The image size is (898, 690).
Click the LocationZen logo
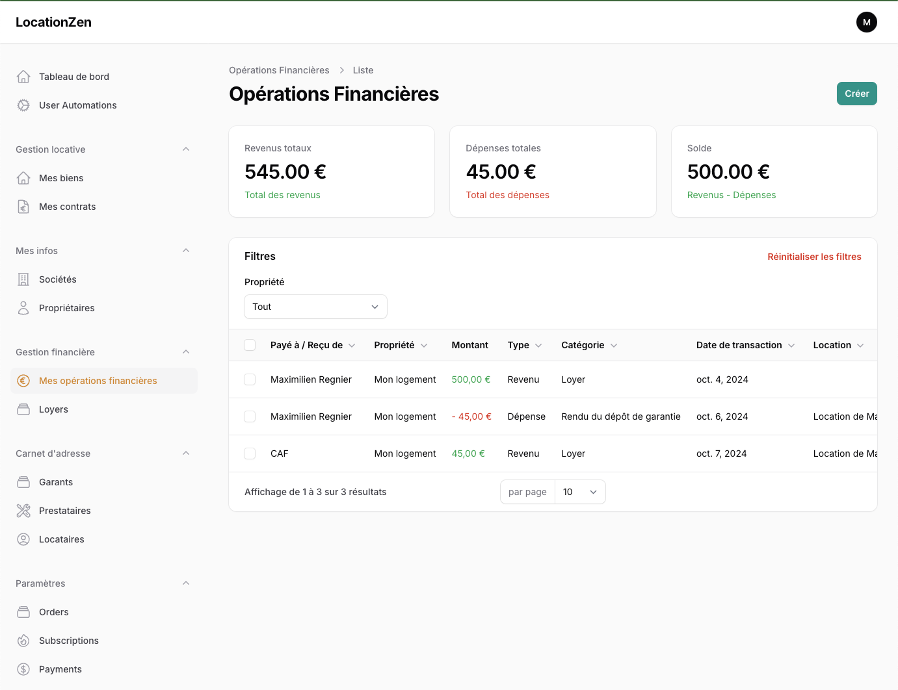(x=53, y=22)
